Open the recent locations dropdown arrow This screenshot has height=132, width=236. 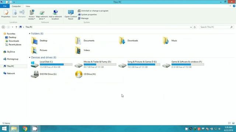(x=13, y=27)
